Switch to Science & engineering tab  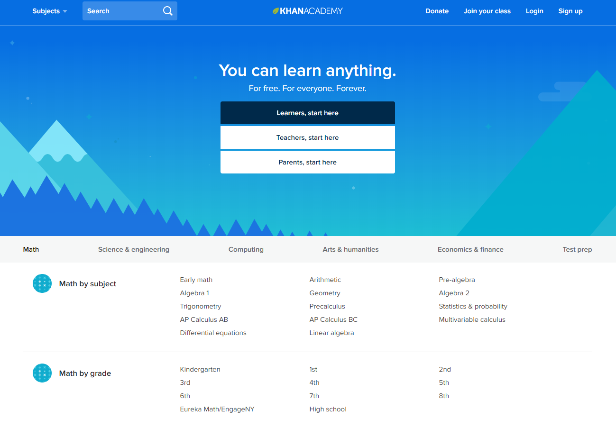134,249
